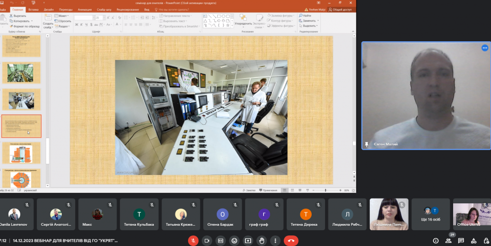Open the activities panel
This screenshot has height=246, width=491.
coord(473,241)
